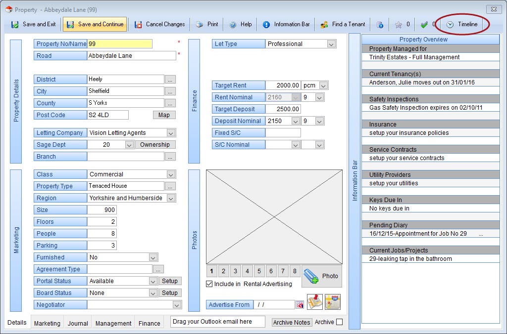Open the Class dropdown
This screenshot has height=334, width=507.
pyautogui.click(x=171, y=174)
